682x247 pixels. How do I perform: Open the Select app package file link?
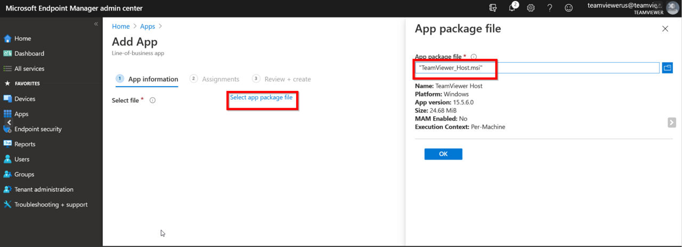pos(261,98)
